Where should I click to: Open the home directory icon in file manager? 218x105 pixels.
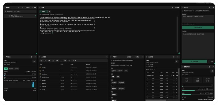pos(41,61)
